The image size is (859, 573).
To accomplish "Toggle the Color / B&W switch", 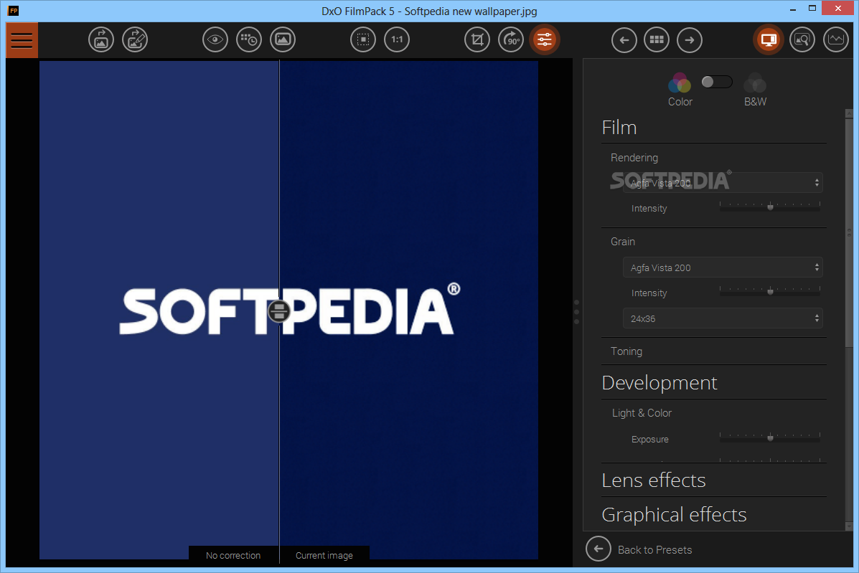I will 717,82.
